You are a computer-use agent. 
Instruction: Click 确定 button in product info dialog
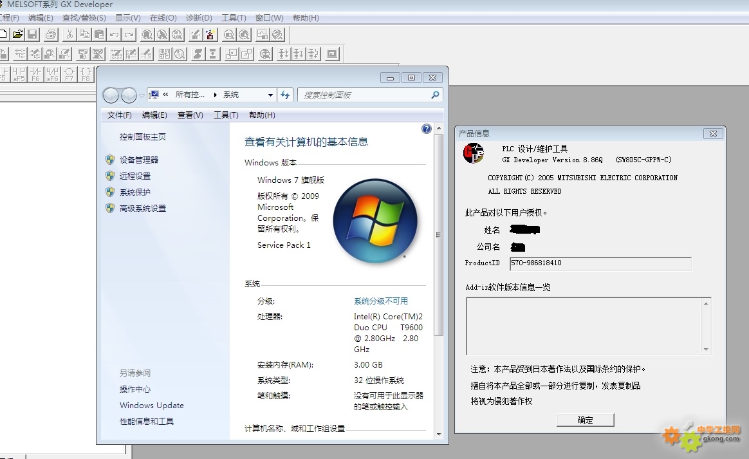coord(585,420)
